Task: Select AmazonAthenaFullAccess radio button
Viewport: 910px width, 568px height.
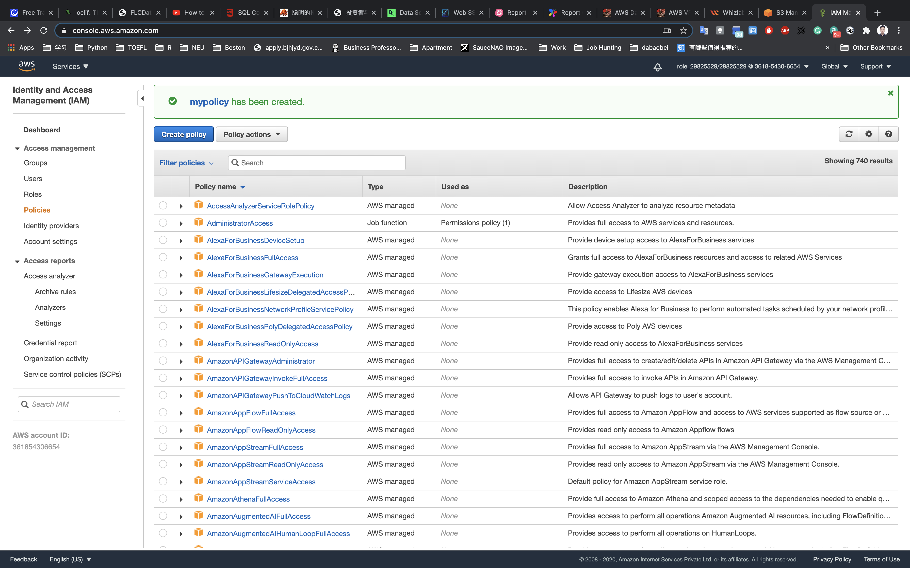Action: [163, 499]
